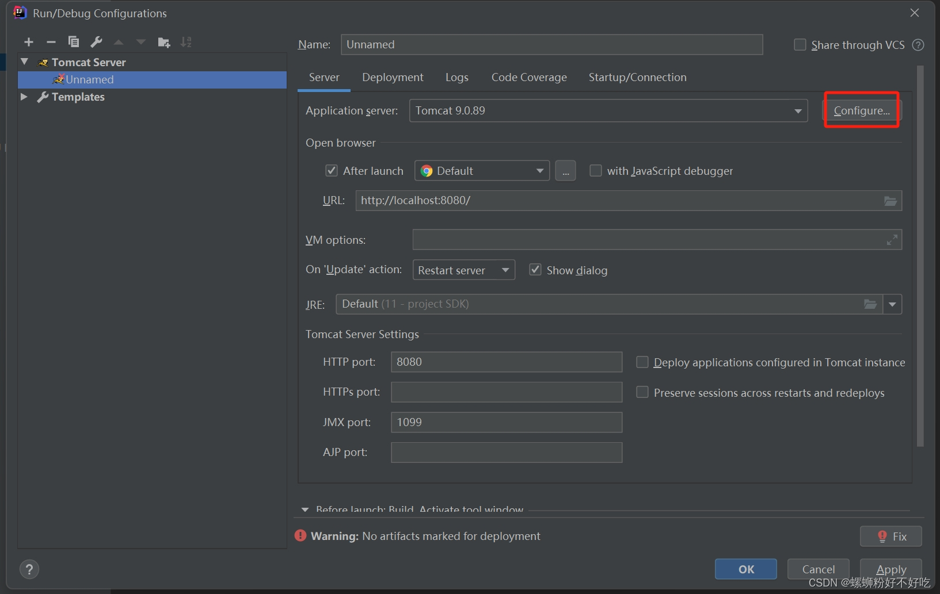Click the browse folder icon in URL field

tap(890, 201)
